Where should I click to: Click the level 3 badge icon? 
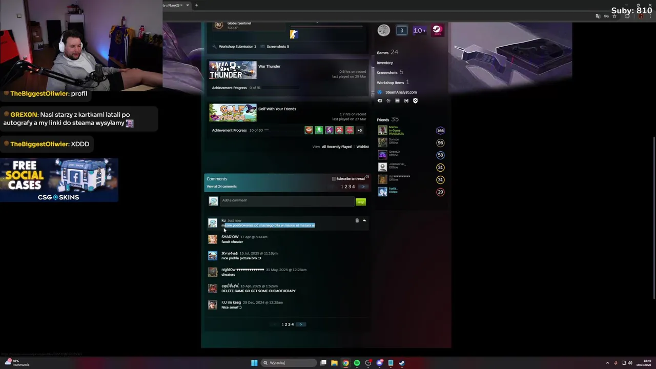(x=402, y=30)
